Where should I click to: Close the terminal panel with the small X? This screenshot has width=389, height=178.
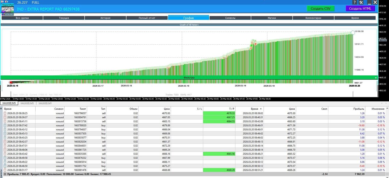point(1,108)
